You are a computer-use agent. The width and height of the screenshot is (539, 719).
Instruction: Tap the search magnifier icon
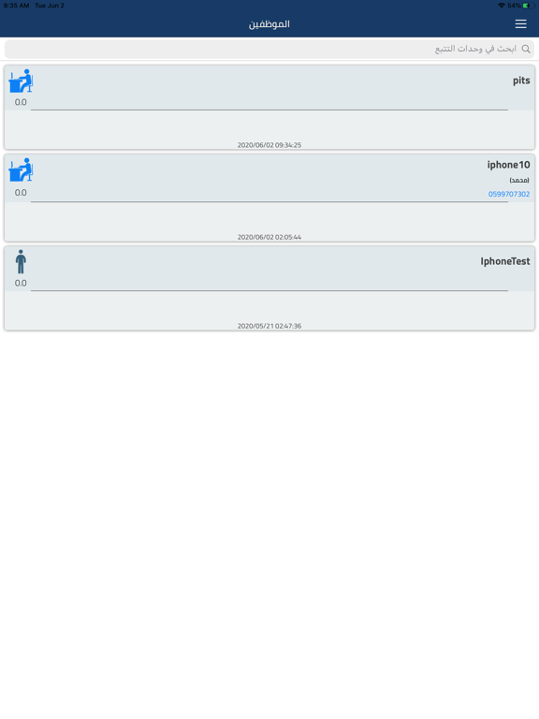pyautogui.click(x=526, y=49)
